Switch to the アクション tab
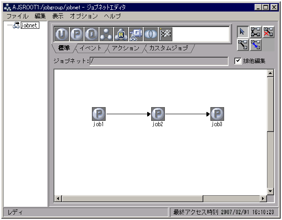282x220 pixels. 126,48
